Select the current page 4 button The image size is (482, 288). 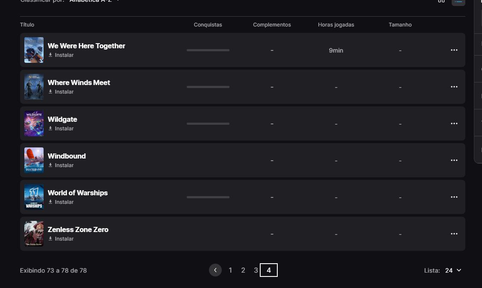269,270
